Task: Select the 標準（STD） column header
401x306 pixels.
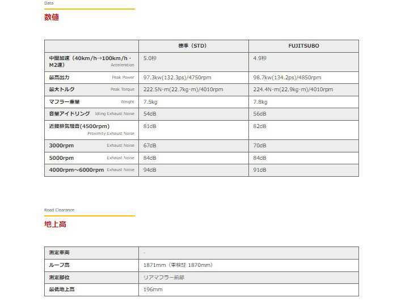Action: pos(193,46)
